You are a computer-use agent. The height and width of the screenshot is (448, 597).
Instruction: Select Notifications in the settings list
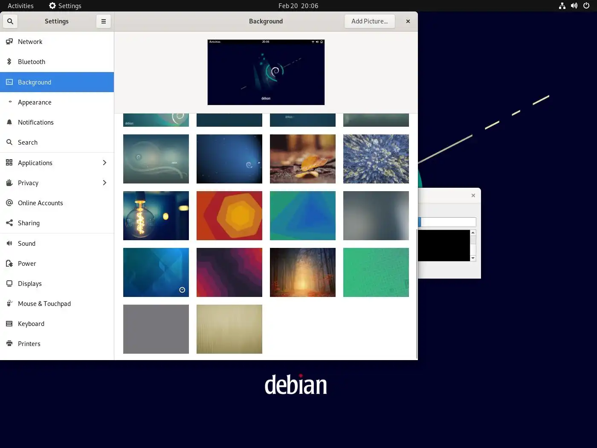[x=57, y=122]
